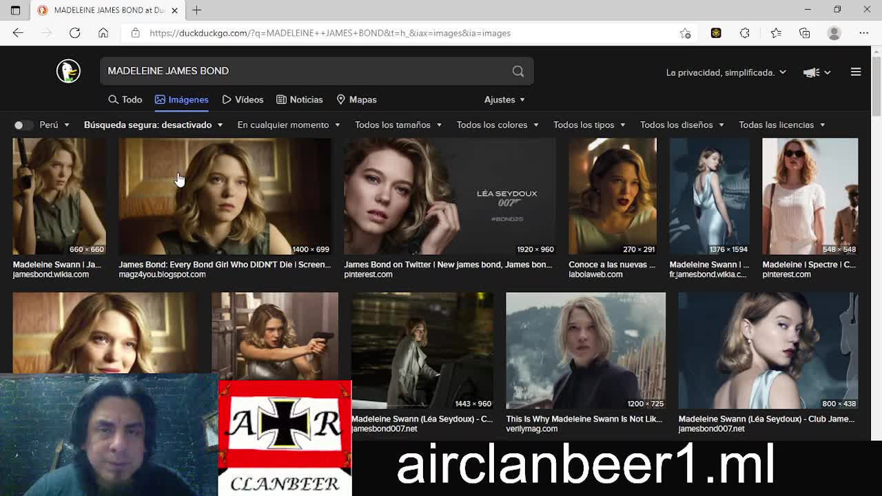
Task: Open the 800 × 438 Club James thumbnail
Action: point(768,351)
